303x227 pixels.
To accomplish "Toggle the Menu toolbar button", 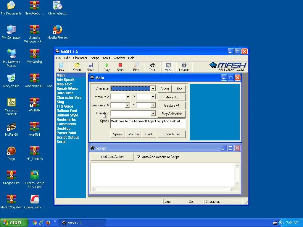I will pos(168,67).
